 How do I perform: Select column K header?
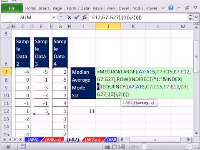pos(133,26)
